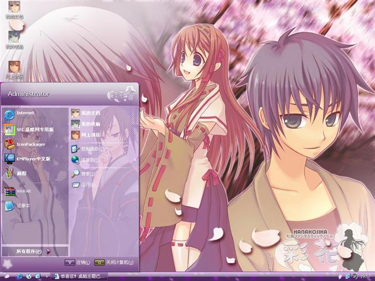Open 我的文档 desktop icon
Screen dimensions: 375x281
(14, 11)
